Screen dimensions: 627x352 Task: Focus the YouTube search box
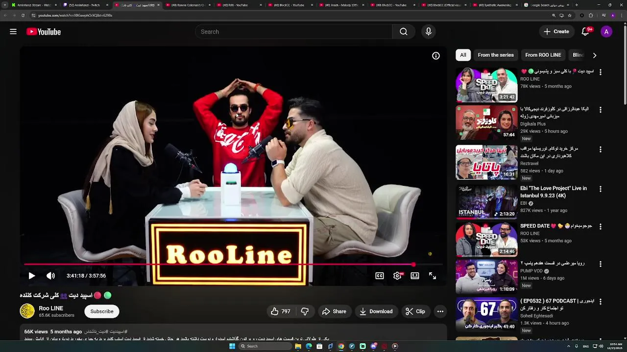pyautogui.click(x=294, y=32)
